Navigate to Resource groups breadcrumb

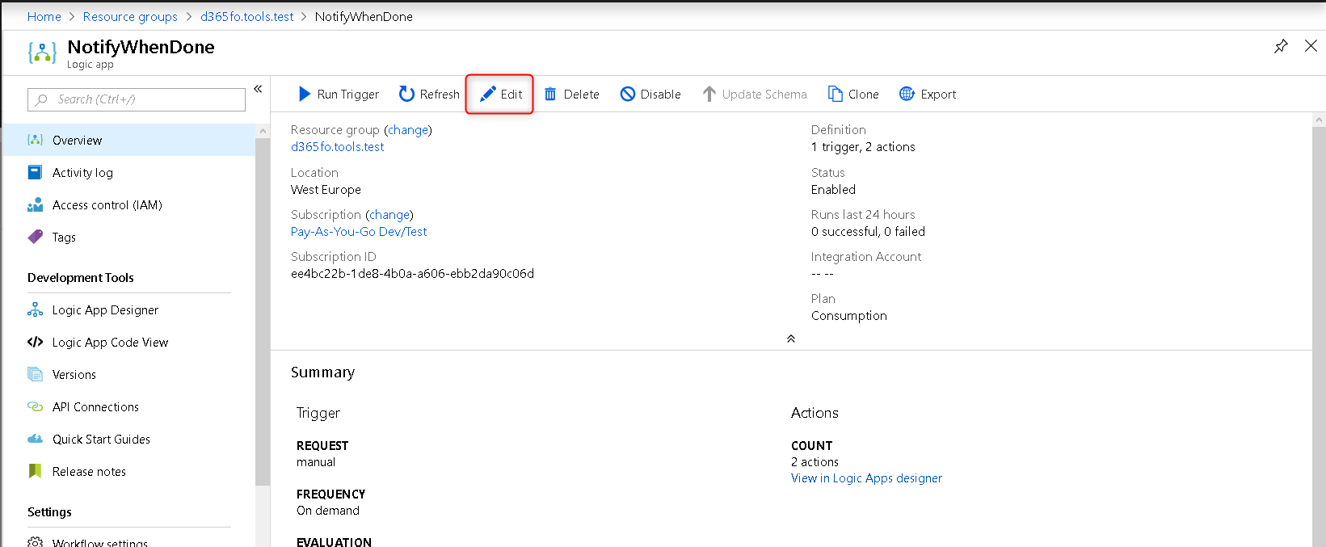130,17
